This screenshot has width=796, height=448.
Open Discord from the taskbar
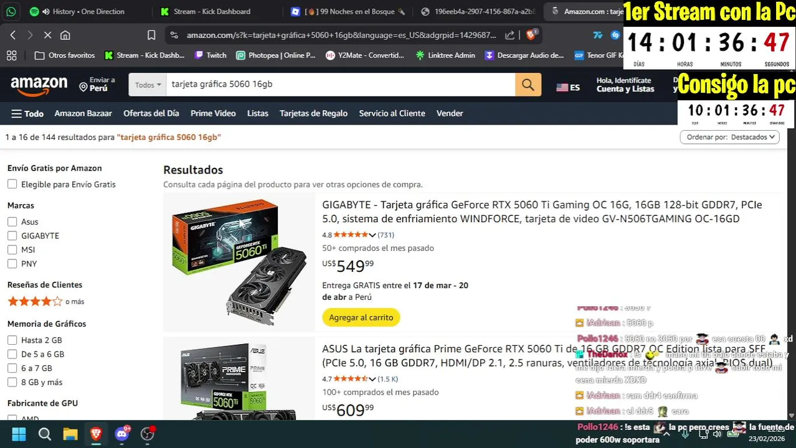click(x=122, y=434)
